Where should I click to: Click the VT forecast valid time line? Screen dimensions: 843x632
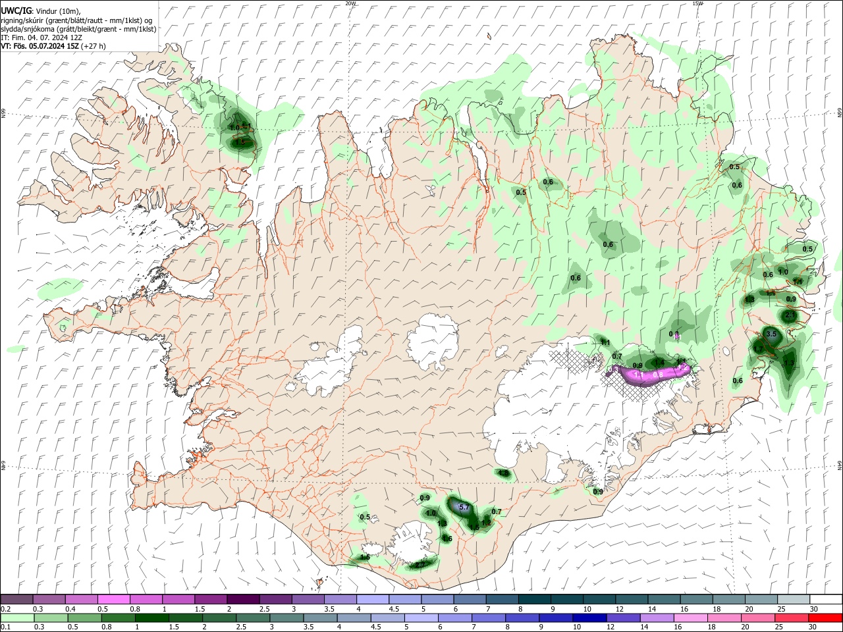[53, 46]
